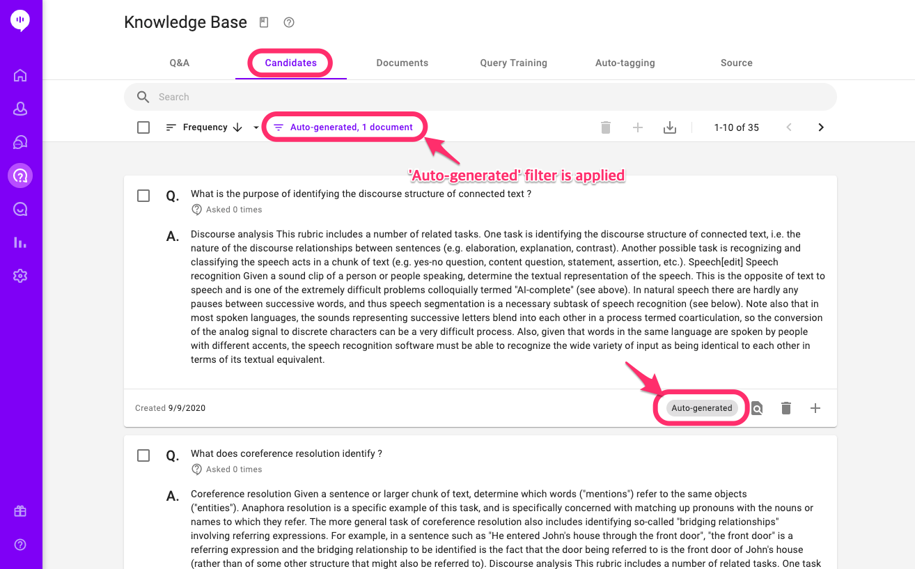Click the question mark next to the title
This screenshot has height=569, width=915.
click(x=289, y=22)
